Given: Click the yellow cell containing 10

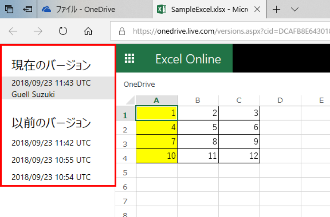Looking at the screenshot, I should point(157,156).
